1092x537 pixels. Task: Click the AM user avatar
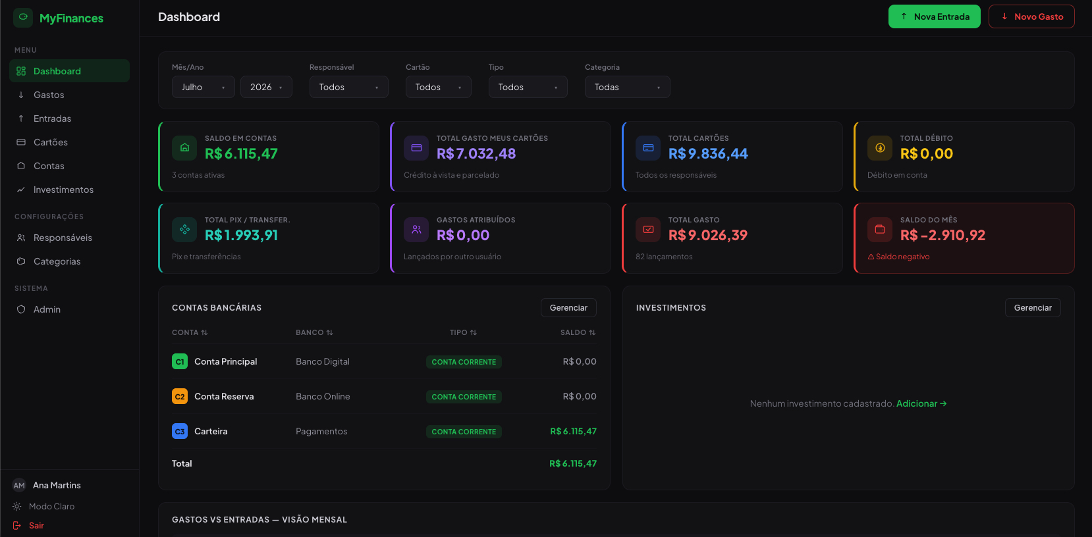19,486
